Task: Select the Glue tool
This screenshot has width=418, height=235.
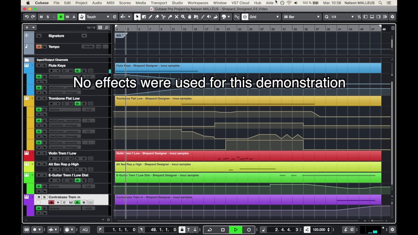Action: [170, 17]
